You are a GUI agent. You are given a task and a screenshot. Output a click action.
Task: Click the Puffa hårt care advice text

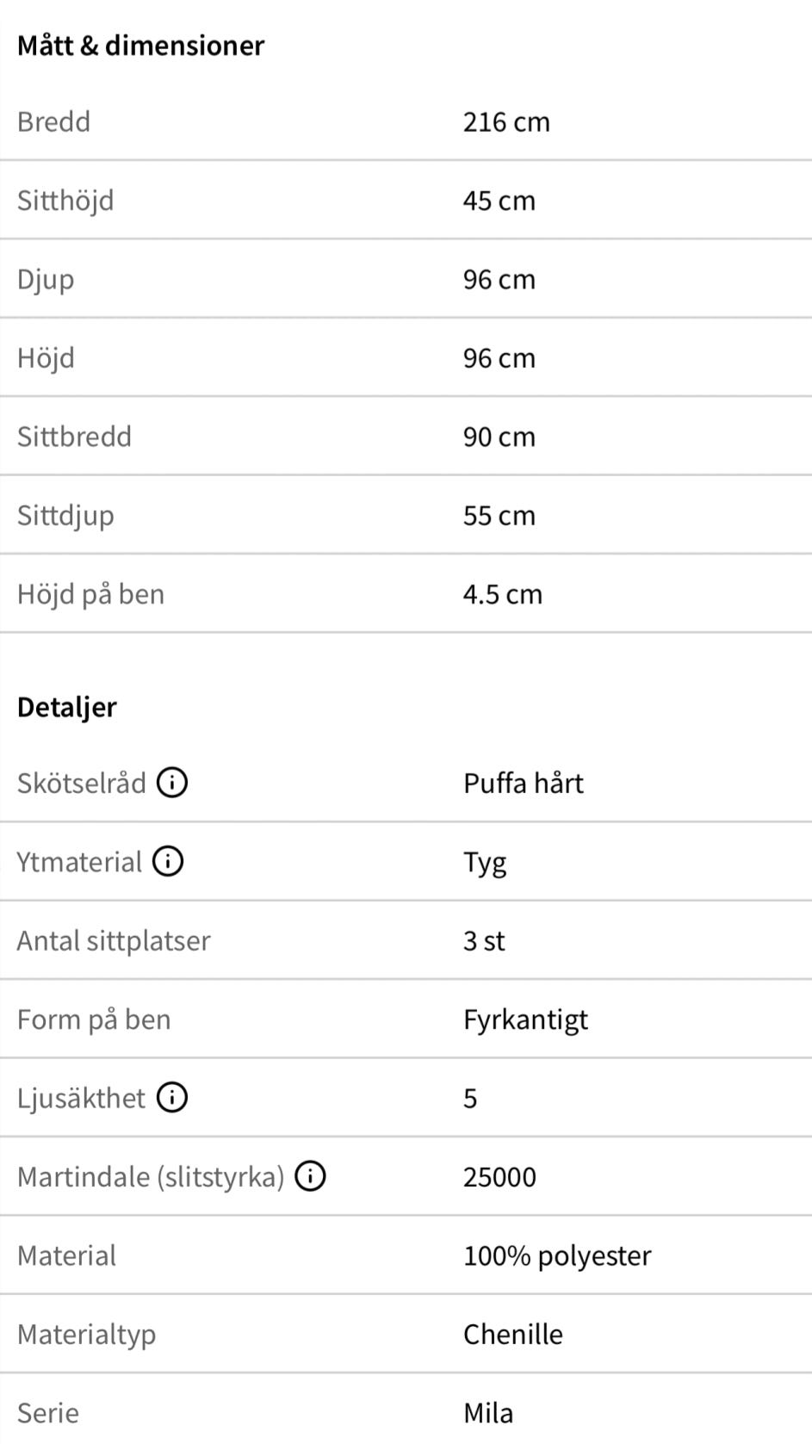tap(524, 783)
